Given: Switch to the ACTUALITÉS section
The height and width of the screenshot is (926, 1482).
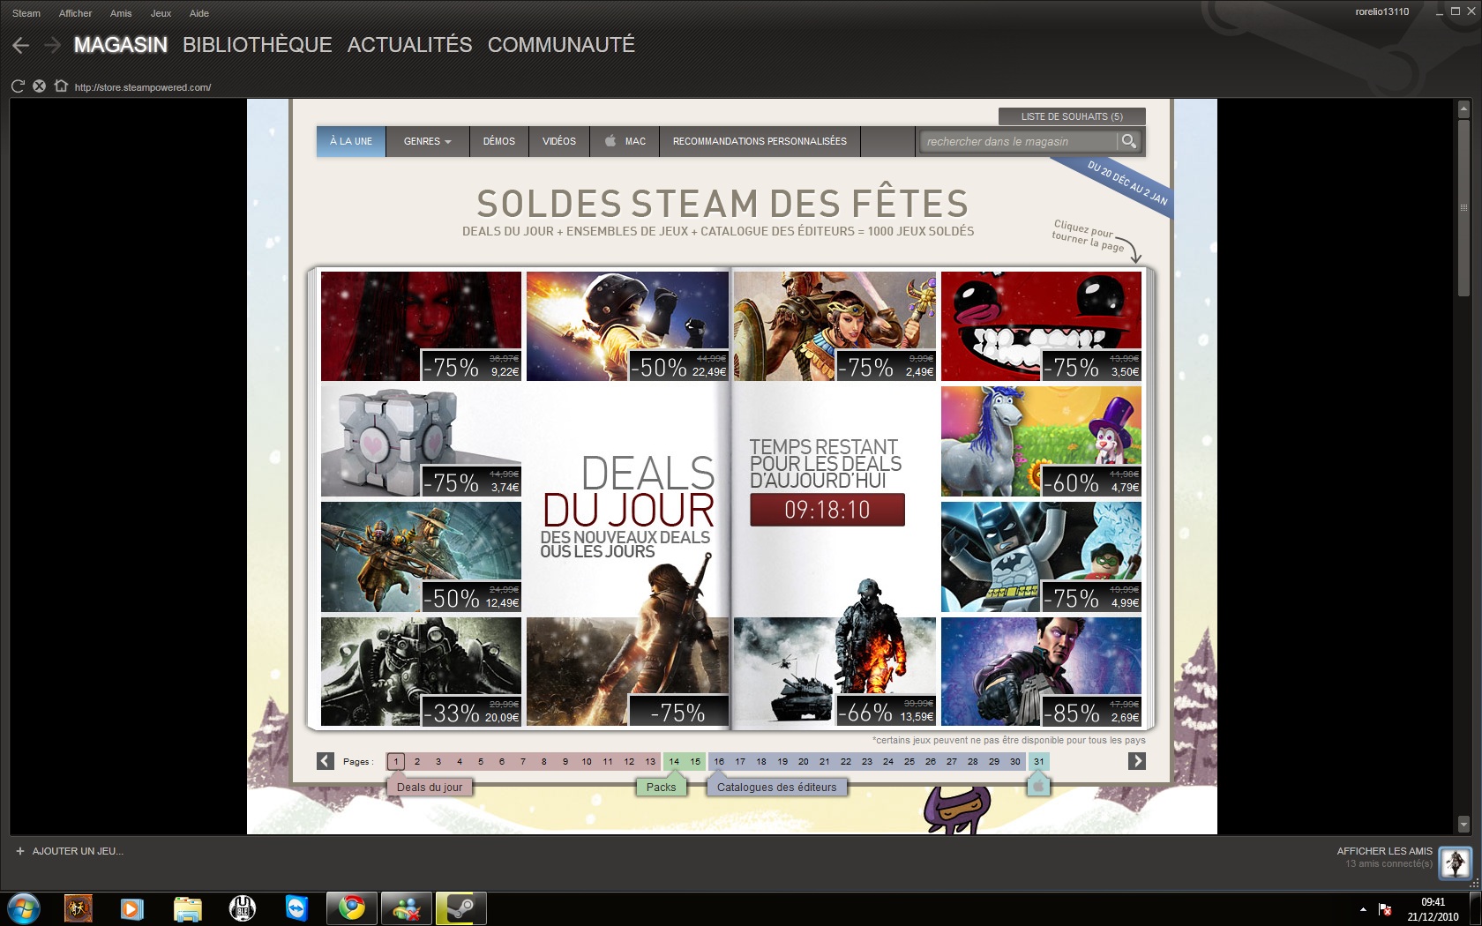Looking at the screenshot, I should pyautogui.click(x=409, y=45).
